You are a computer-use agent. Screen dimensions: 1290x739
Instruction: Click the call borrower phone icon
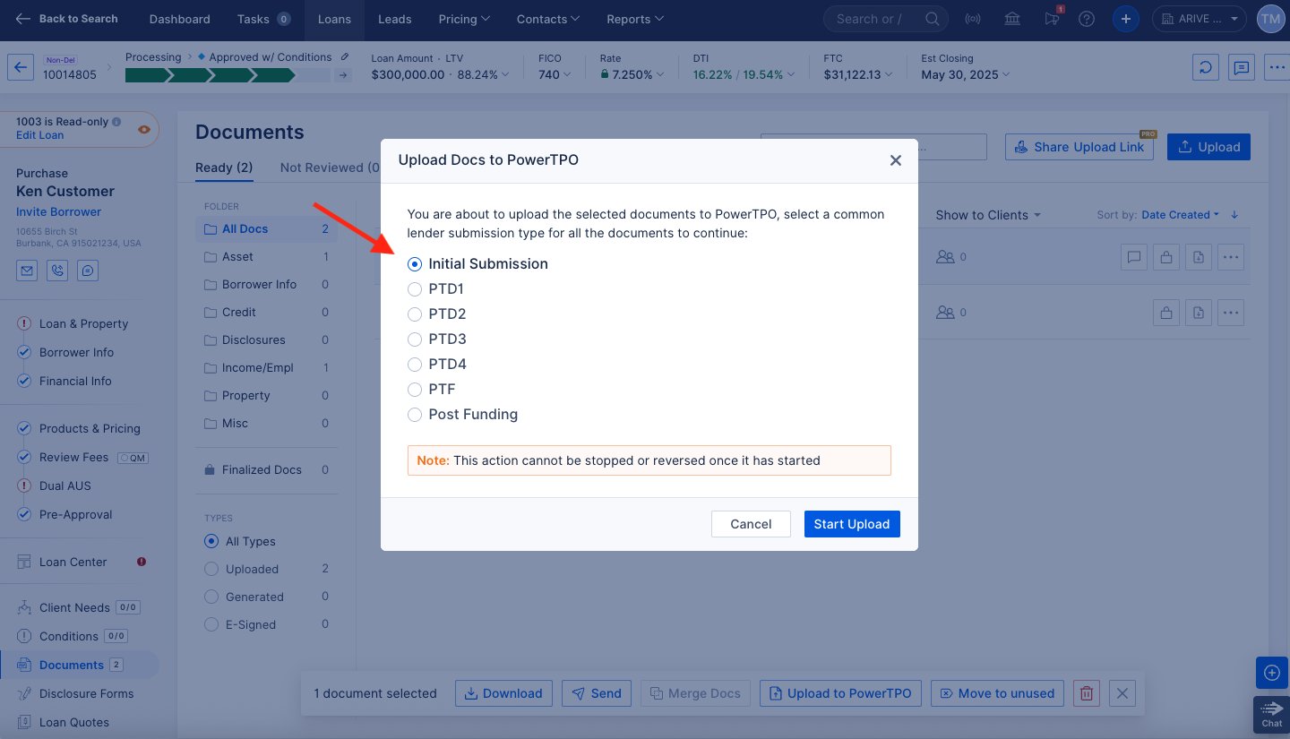coord(57,271)
